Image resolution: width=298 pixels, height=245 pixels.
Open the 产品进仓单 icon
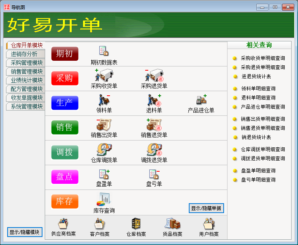tap(201, 100)
